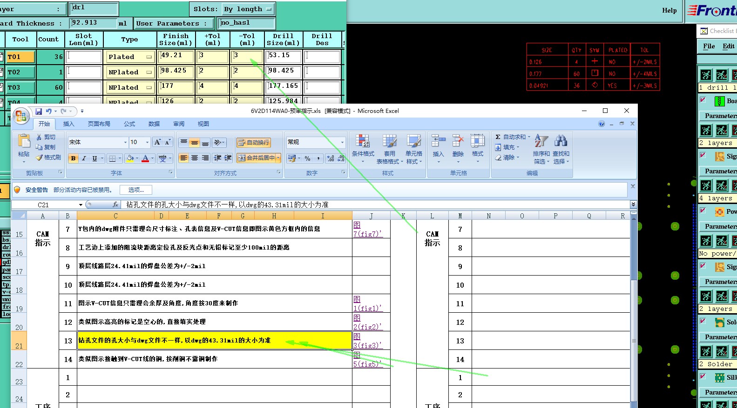Viewport: 737px width, 408px height.
Task: Click the Increase Decimal icon
Action: pyautogui.click(x=331, y=158)
